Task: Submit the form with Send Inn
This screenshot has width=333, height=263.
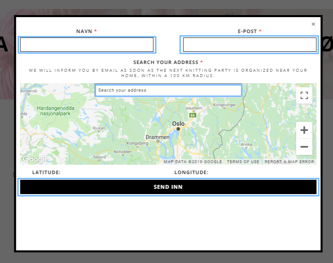Action: point(168,187)
